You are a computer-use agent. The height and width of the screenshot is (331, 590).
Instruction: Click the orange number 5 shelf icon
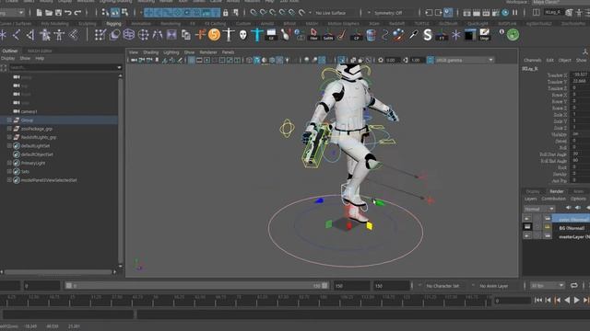[x=214, y=35]
